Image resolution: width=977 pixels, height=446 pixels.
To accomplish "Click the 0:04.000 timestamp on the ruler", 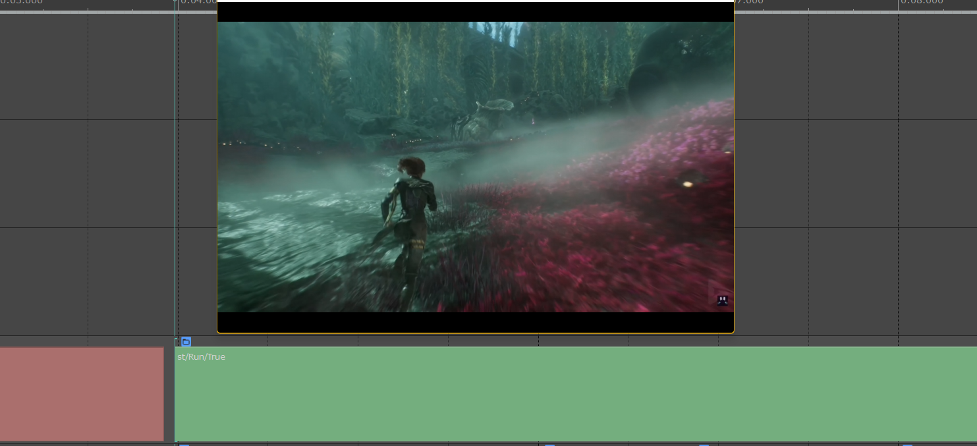I will coord(198,2).
